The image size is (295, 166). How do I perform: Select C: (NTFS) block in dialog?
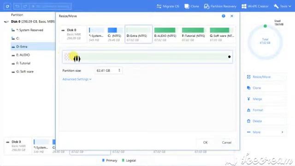tap(115, 35)
